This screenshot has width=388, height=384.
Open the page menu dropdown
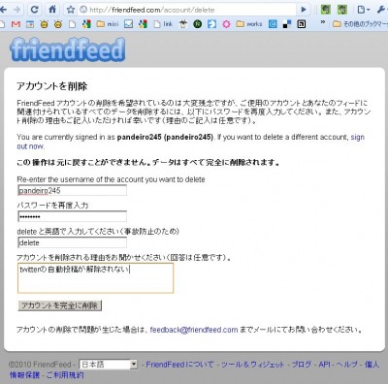[364, 10]
